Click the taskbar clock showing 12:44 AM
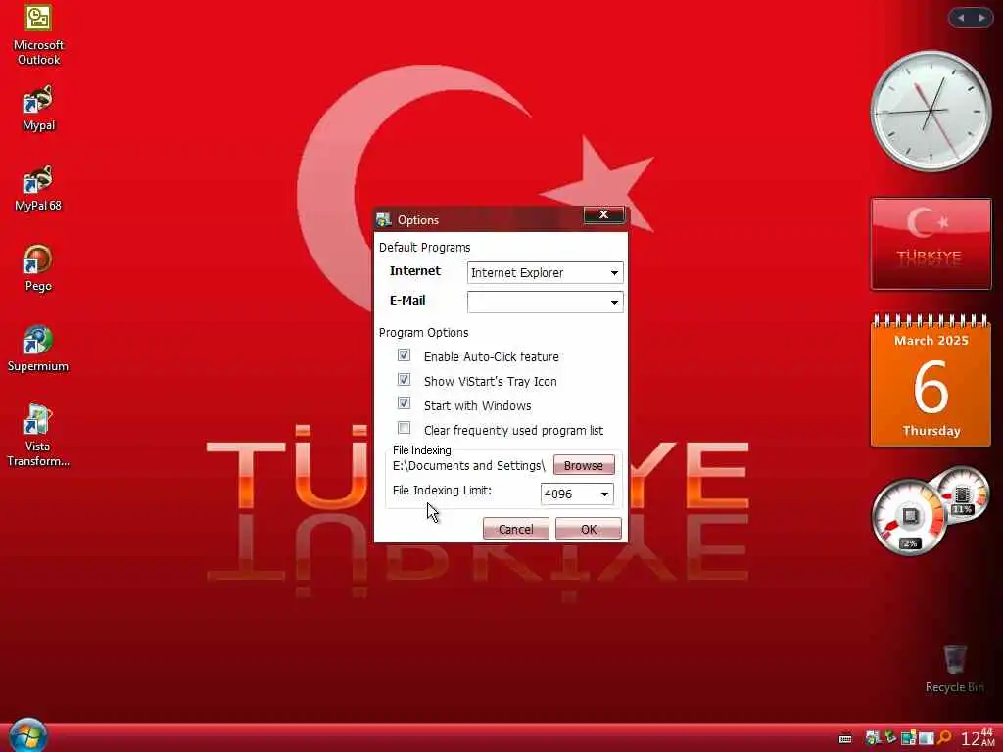The height and width of the screenshot is (752, 1003). [979, 737]
